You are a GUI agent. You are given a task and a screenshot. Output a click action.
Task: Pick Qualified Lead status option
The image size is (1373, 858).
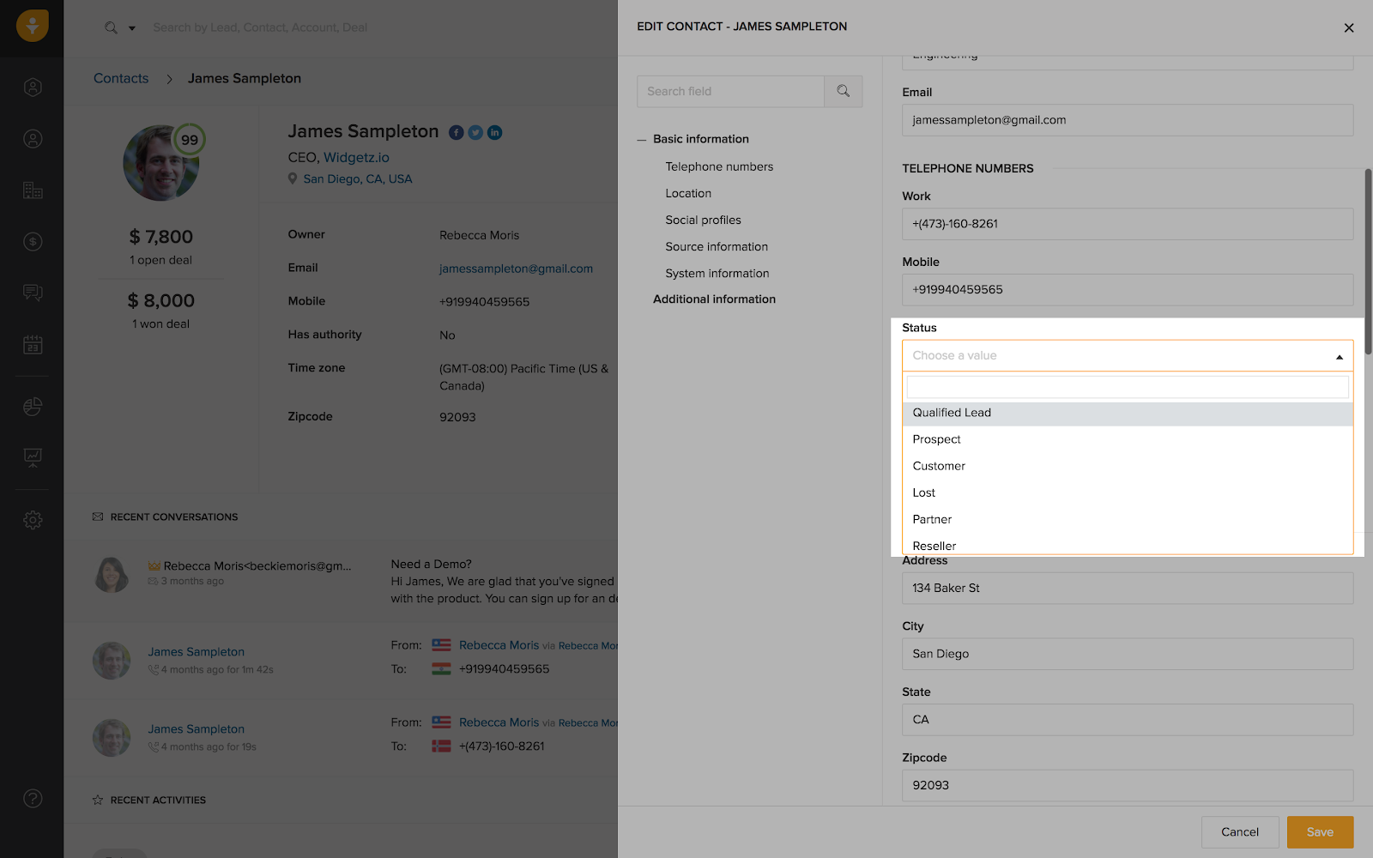tap(952, 413)
